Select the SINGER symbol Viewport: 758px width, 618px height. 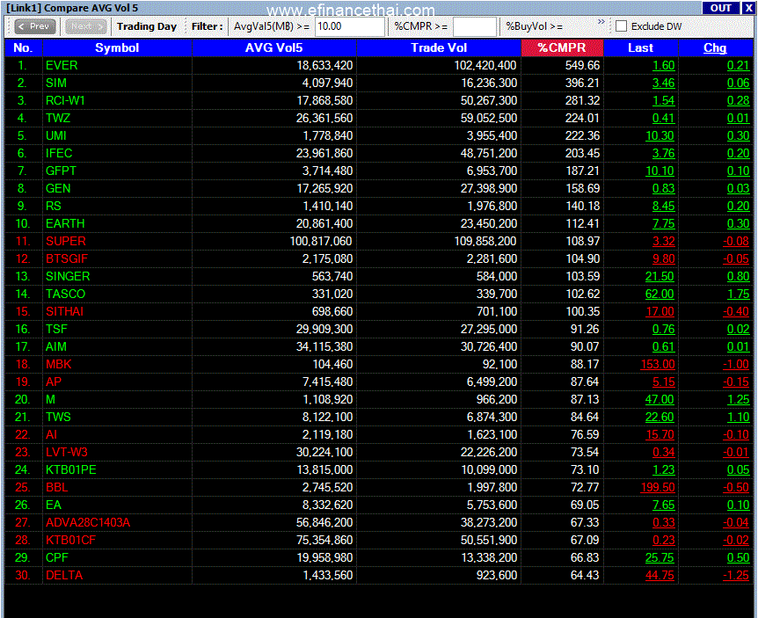tap(68, 276)
